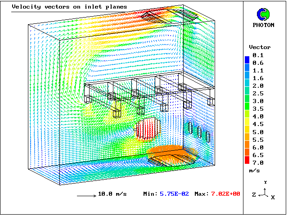Click the "Velocity vectors on inlet planes" title
The width and height of the screenshot is (288, 216).
[x=69, y=7]
